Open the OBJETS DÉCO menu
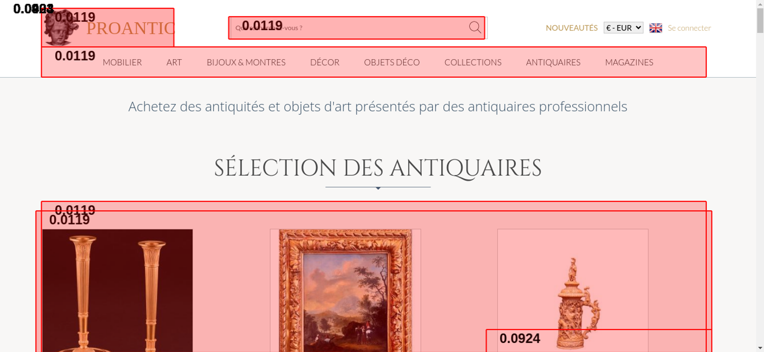Viewport: 764px width, 352px height. coord(392,62)
